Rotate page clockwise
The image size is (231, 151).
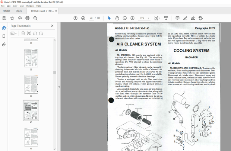tap(41, 33)
